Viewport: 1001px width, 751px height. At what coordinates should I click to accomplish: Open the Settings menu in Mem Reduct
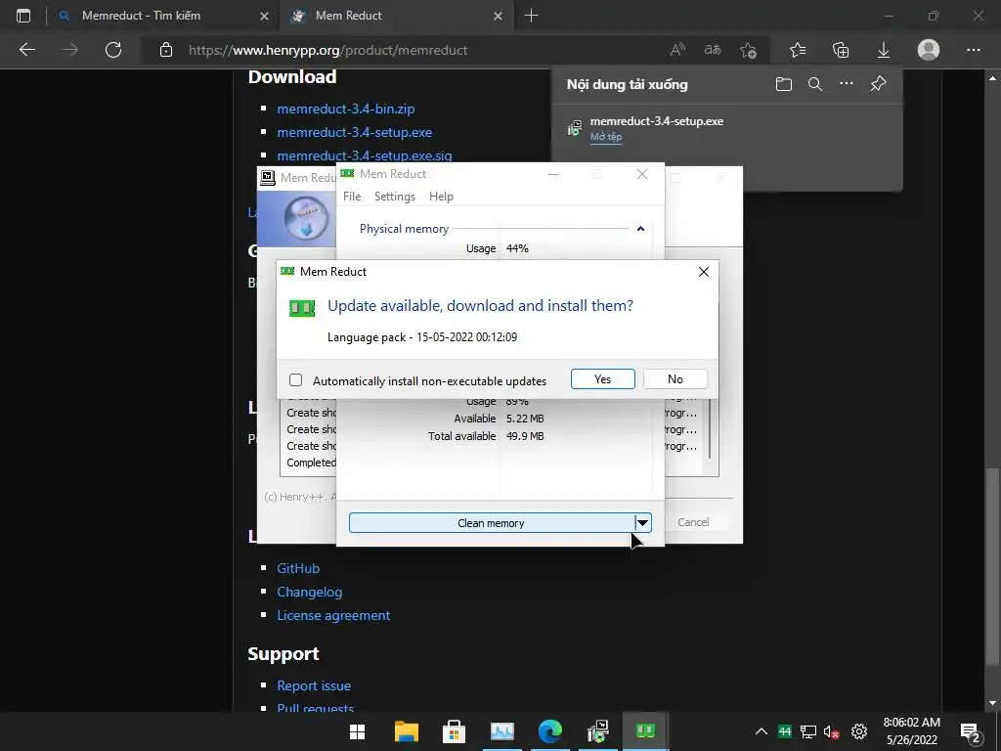point(395,196)
